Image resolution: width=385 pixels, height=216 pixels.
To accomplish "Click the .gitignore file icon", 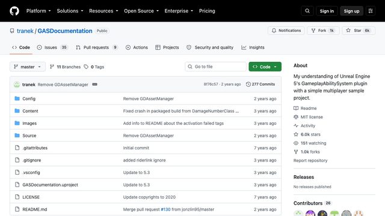I will click(17, 160).
